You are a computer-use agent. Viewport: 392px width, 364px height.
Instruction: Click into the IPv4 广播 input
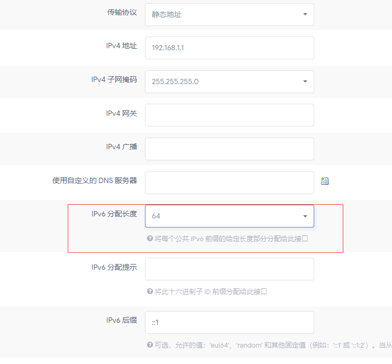(x=229, y=149)
